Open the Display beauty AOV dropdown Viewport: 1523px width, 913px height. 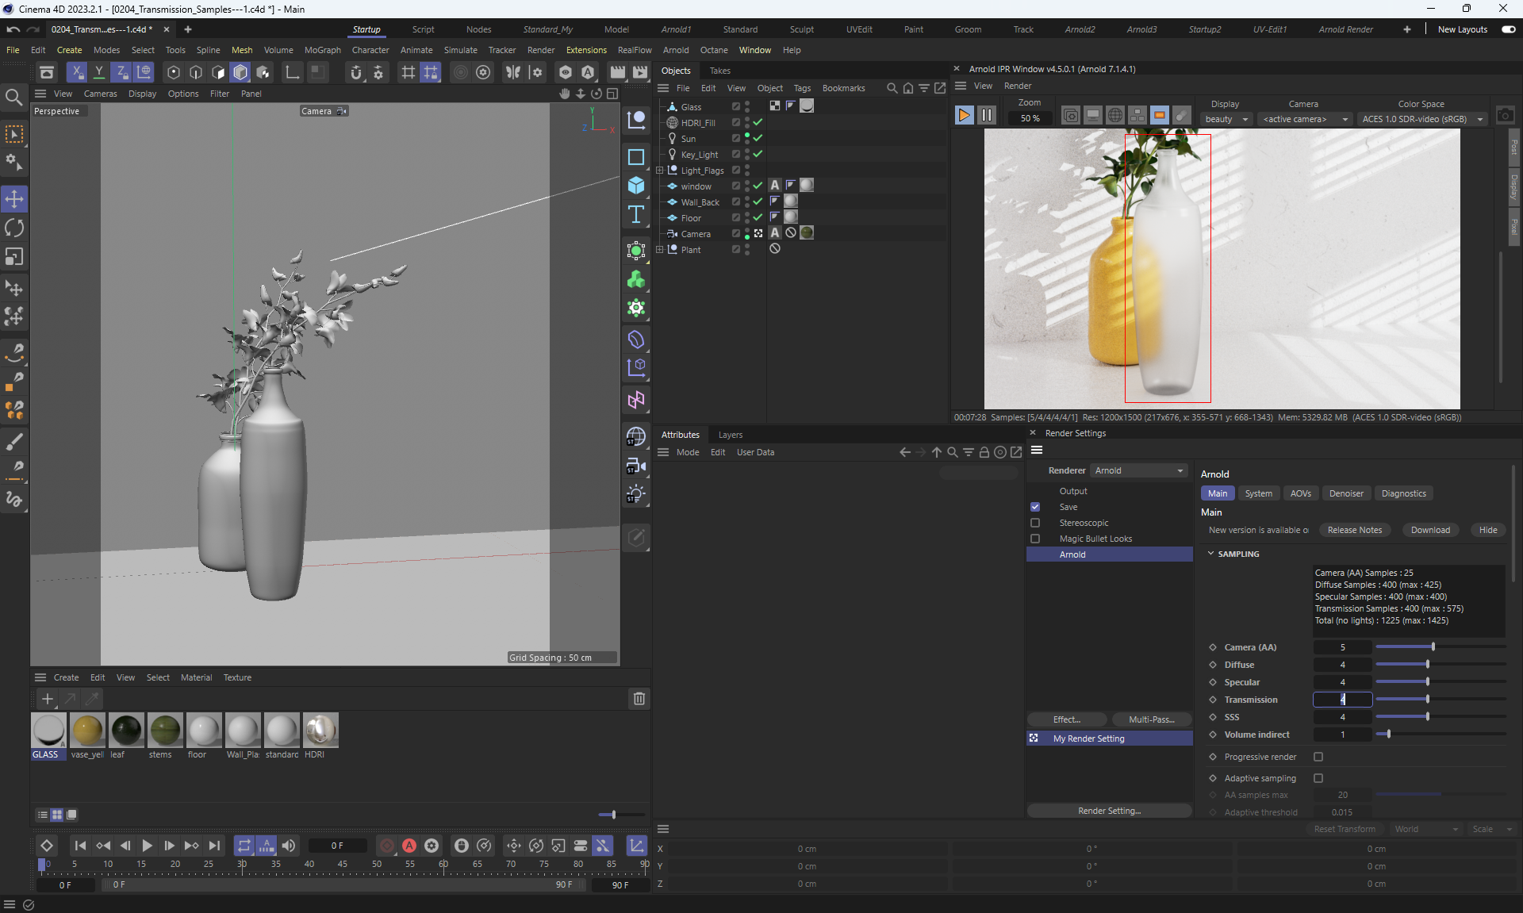coord(1226,119)
